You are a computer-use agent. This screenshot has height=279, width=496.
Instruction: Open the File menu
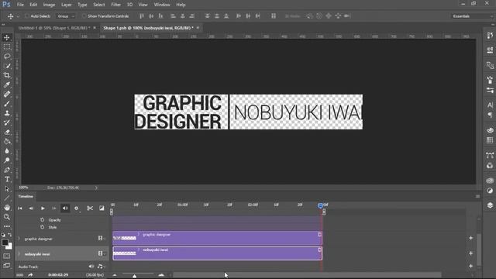point(20,5)
